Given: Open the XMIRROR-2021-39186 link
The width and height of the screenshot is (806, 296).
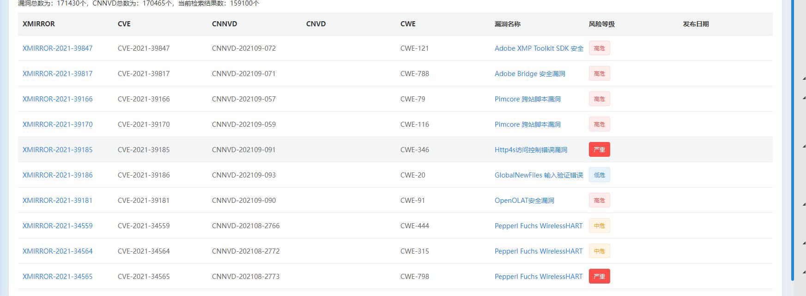Looking at the screenshot, I should (58, 175).
